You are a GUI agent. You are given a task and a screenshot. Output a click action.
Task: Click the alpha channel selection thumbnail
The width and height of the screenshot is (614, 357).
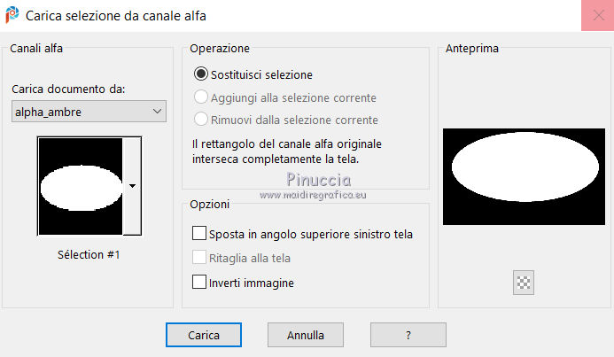(81, 186)
